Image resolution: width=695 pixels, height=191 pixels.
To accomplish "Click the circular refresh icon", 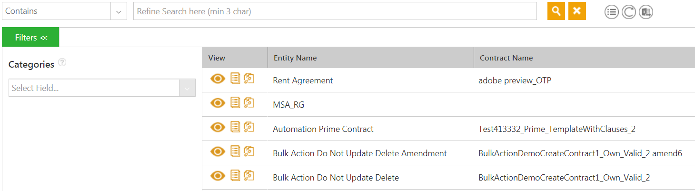I will 629,12.
